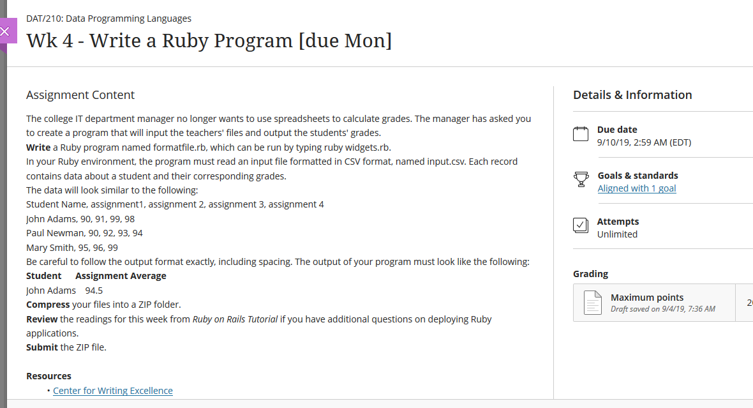Click the calendar icon beside Due date
This screenshot has width=753, height=408.
tap(580, 134)
